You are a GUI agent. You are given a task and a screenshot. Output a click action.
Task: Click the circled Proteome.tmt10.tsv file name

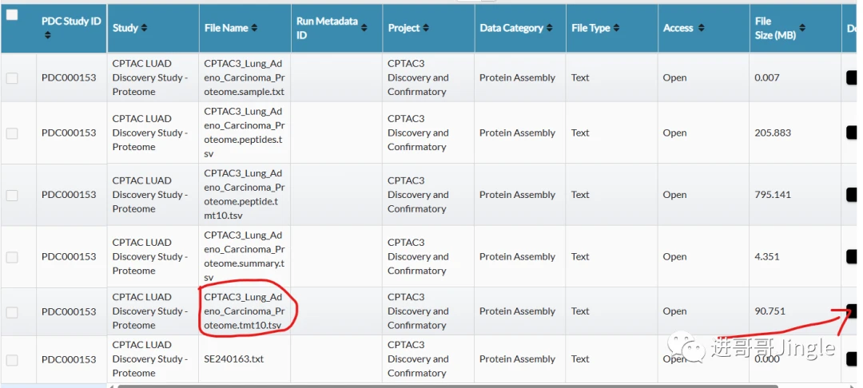(243, 311)
